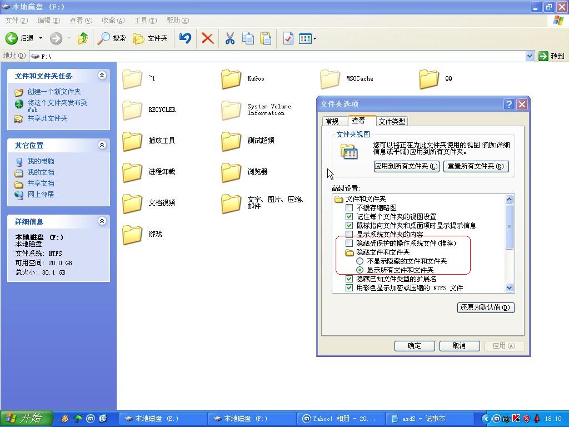
Task: Select the 文档视频 folder icon
Action: click(x=132, y=203)
